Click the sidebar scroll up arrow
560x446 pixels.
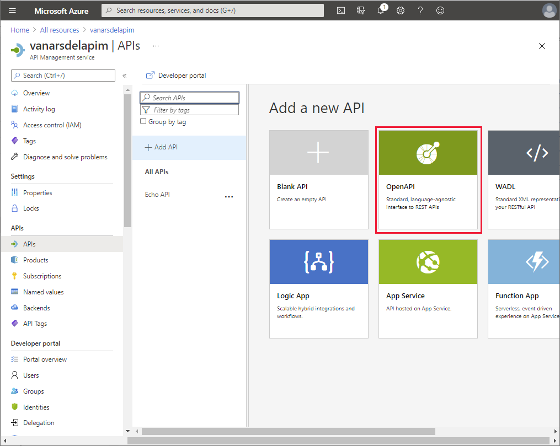point(127,90)
